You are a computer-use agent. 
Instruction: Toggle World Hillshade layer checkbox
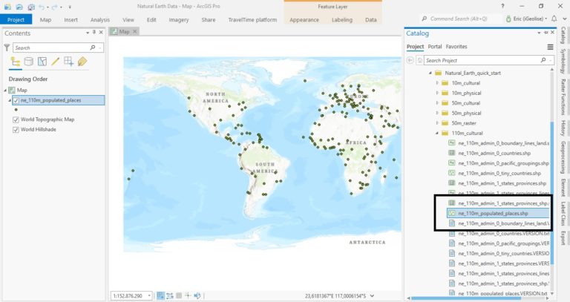point(16,129)
